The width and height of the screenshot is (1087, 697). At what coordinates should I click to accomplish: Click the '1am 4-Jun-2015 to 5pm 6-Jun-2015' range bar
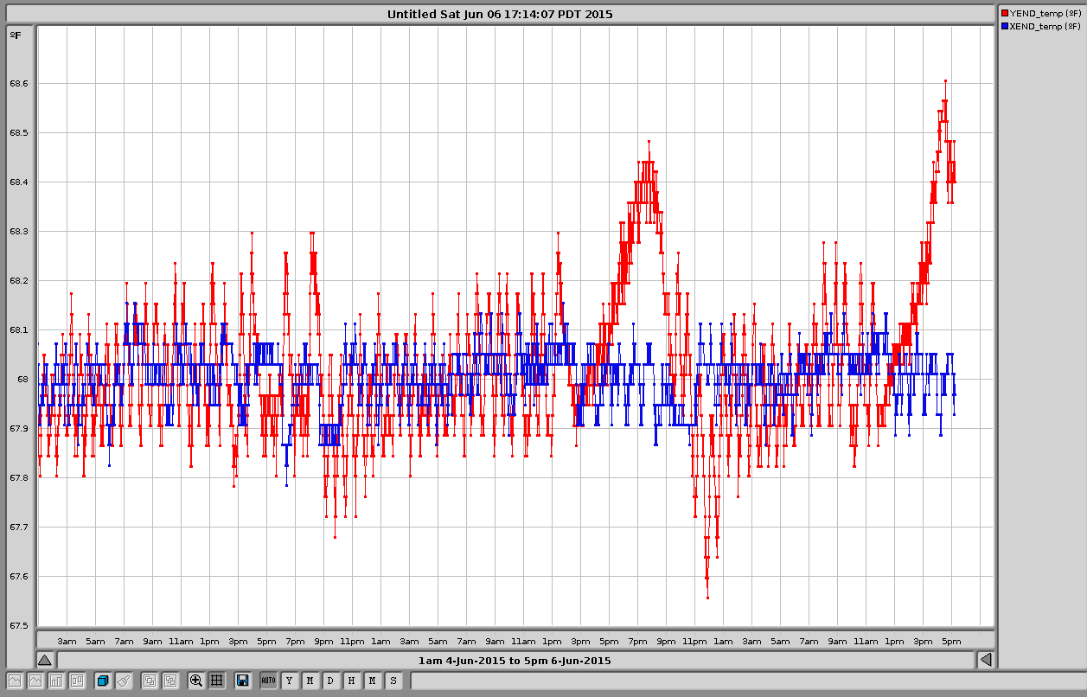pos(515,660)
